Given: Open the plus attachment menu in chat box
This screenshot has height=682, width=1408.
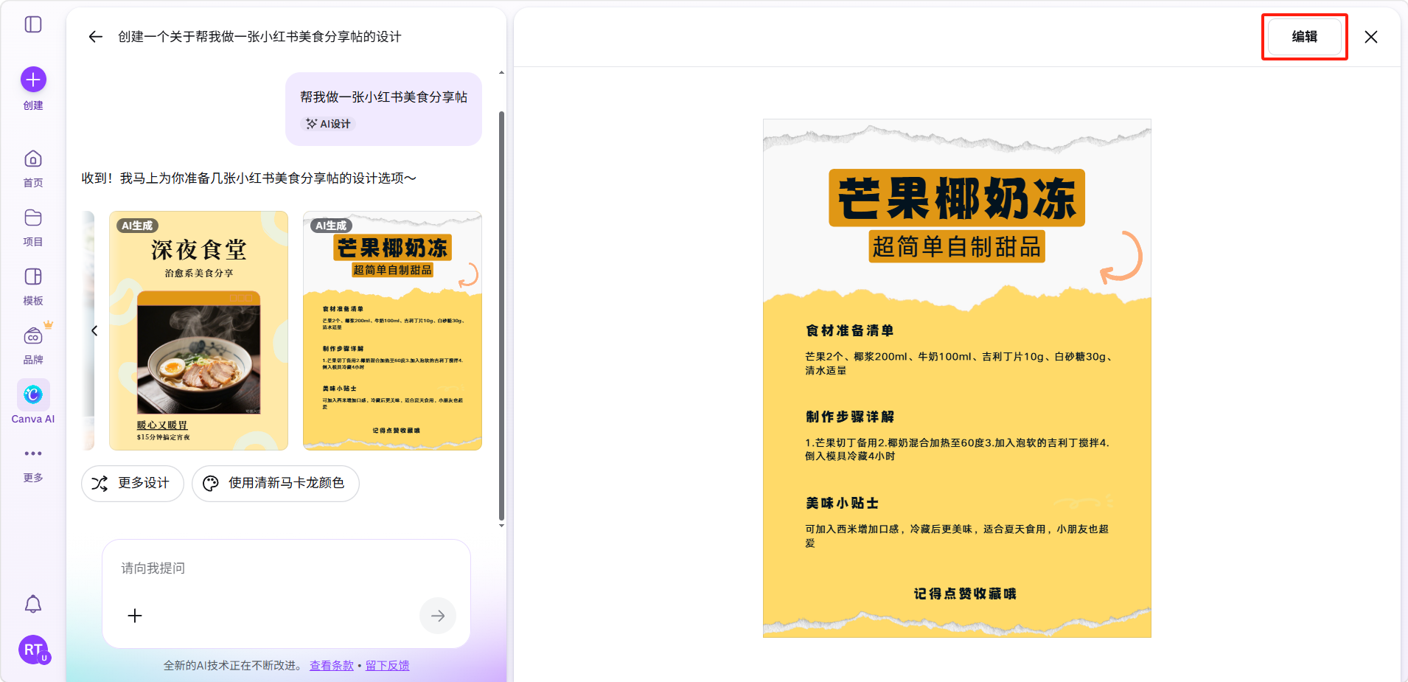Looking at the screenshot, I should (135, 616).
